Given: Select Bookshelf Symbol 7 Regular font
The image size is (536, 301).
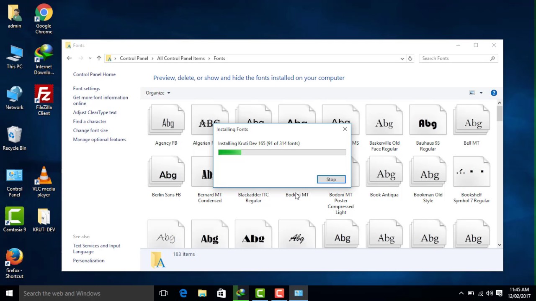Looking at the screenshot, I should point(471,180).
